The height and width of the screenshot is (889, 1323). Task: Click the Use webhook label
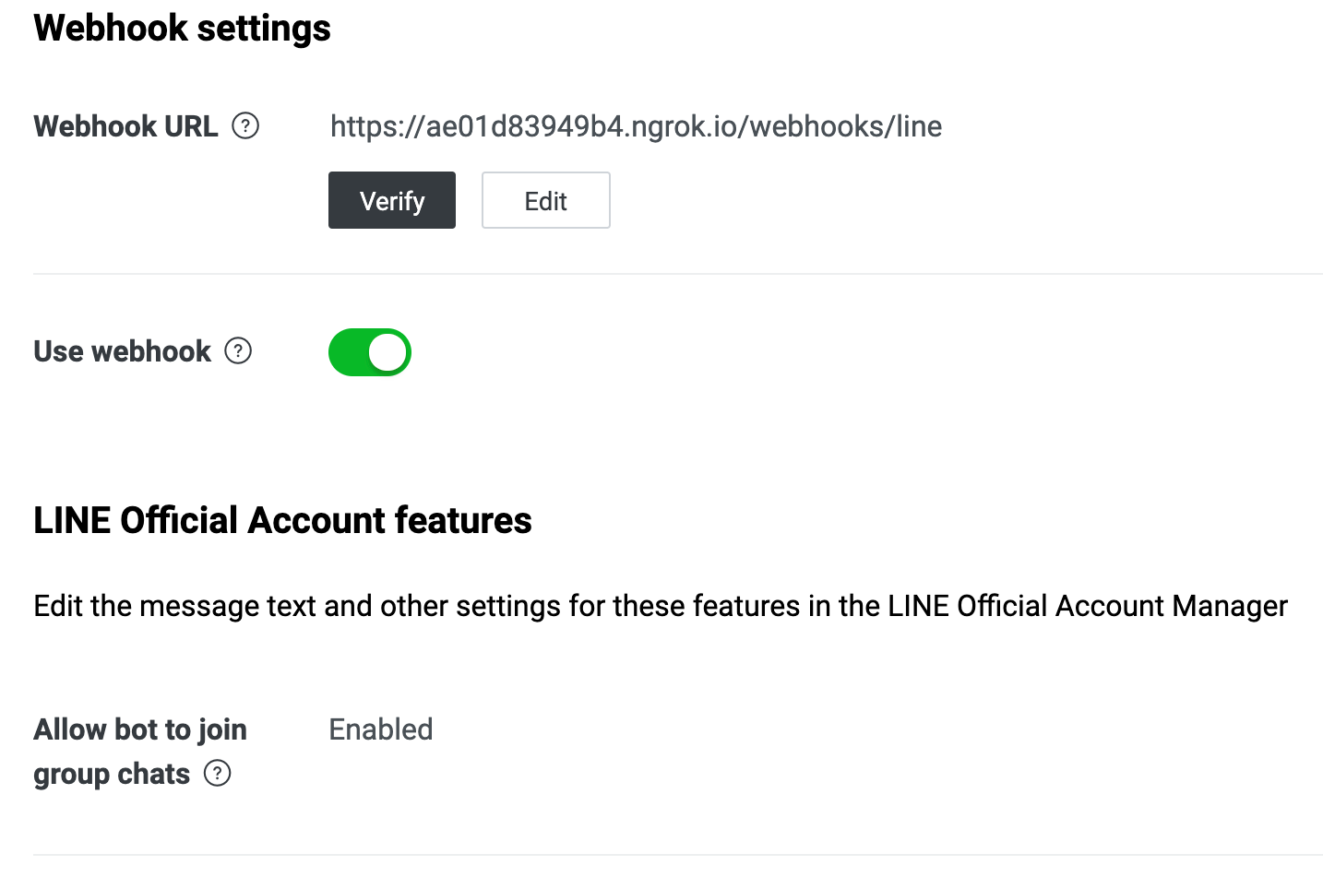(122, 351)
